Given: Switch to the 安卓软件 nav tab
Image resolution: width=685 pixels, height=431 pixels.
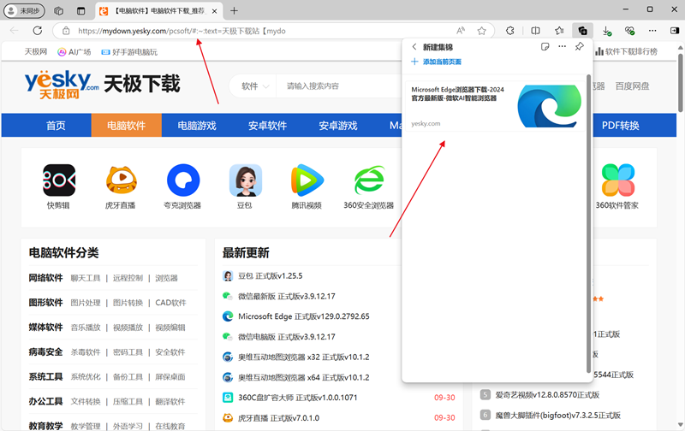Looking at the screenshot, I should coord(267,126).
